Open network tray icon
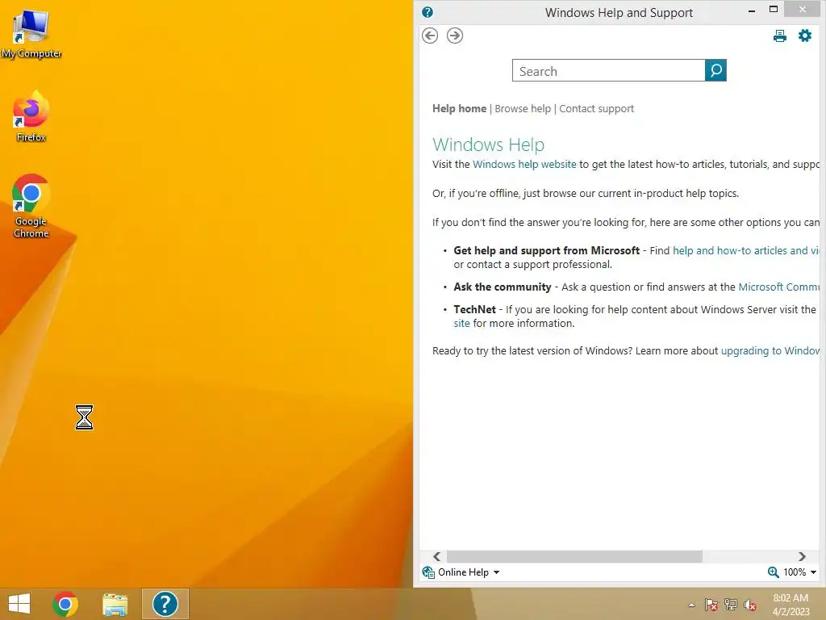The width and height of the screenshot is (826, 620). click(731, 605)
